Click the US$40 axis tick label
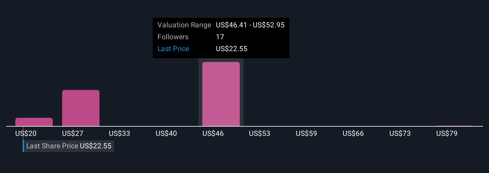489x173 pixels. click(166, 133)
